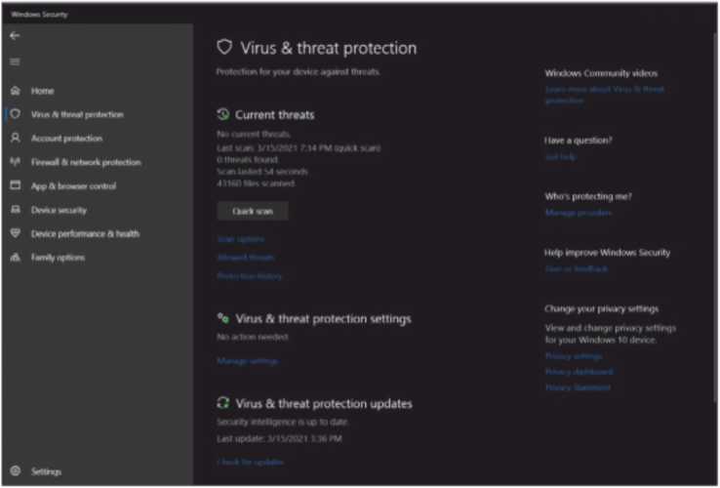Click the "Windows Security" window title

39,15
